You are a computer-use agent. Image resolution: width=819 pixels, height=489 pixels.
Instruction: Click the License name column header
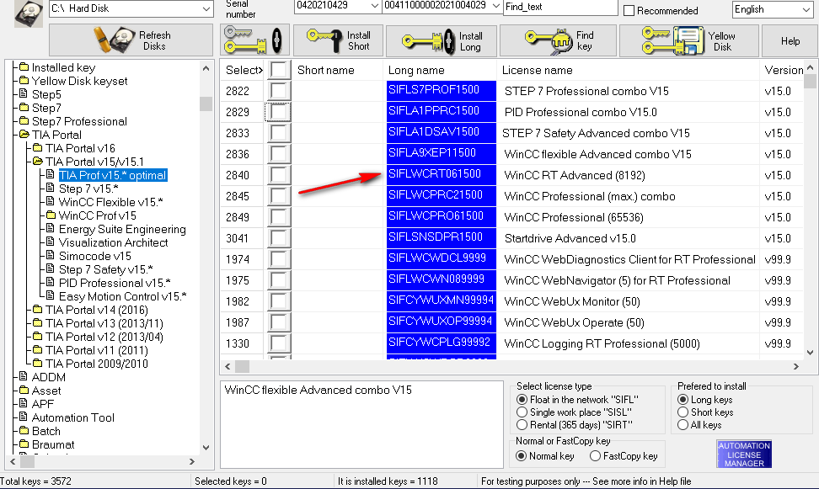(x=537, y=70)
